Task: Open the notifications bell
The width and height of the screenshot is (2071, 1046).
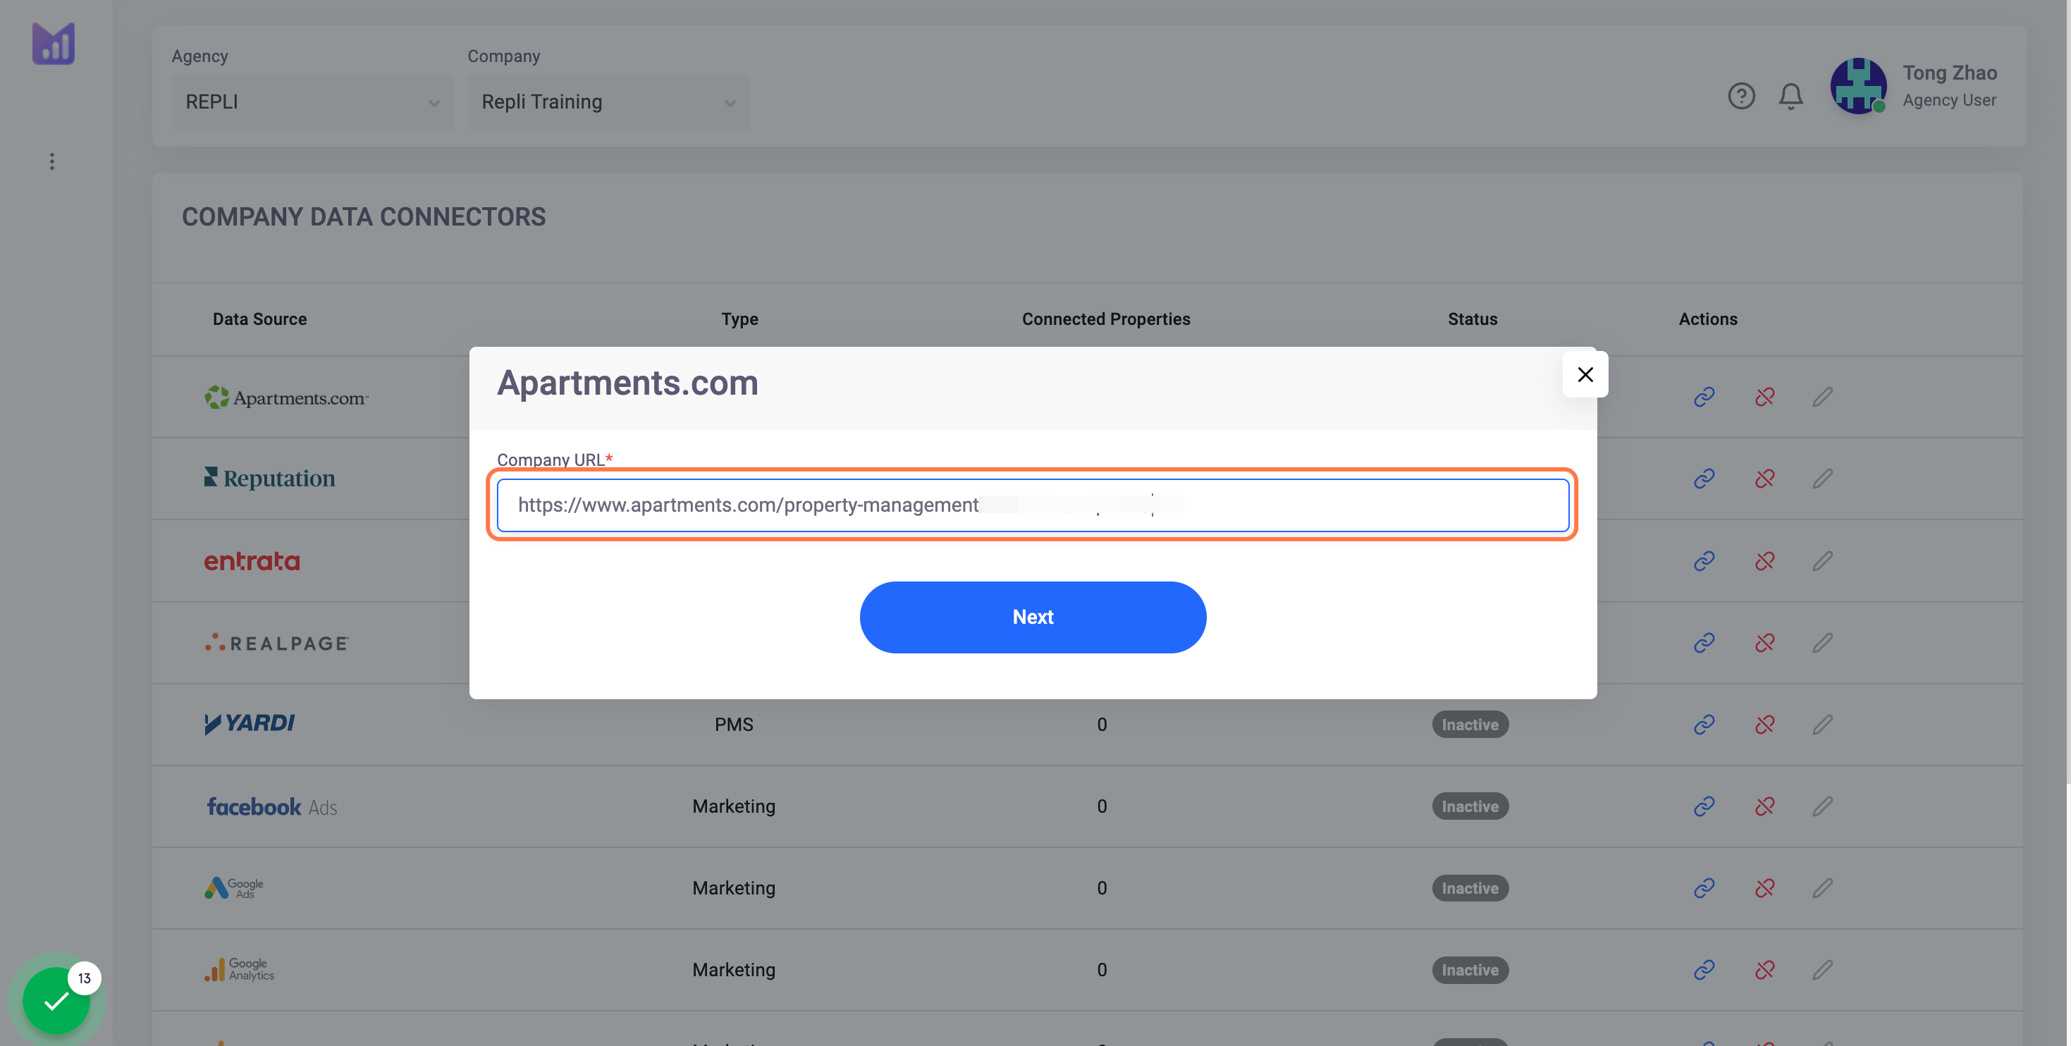Action: point(1790,97)
